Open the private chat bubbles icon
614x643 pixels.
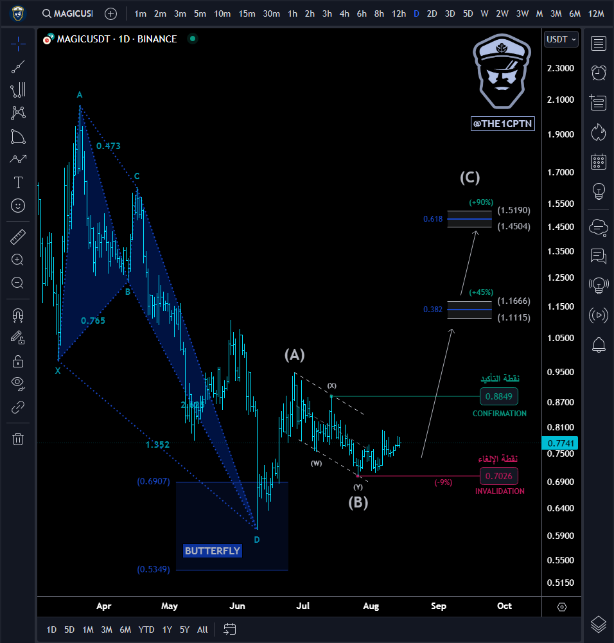599,256
